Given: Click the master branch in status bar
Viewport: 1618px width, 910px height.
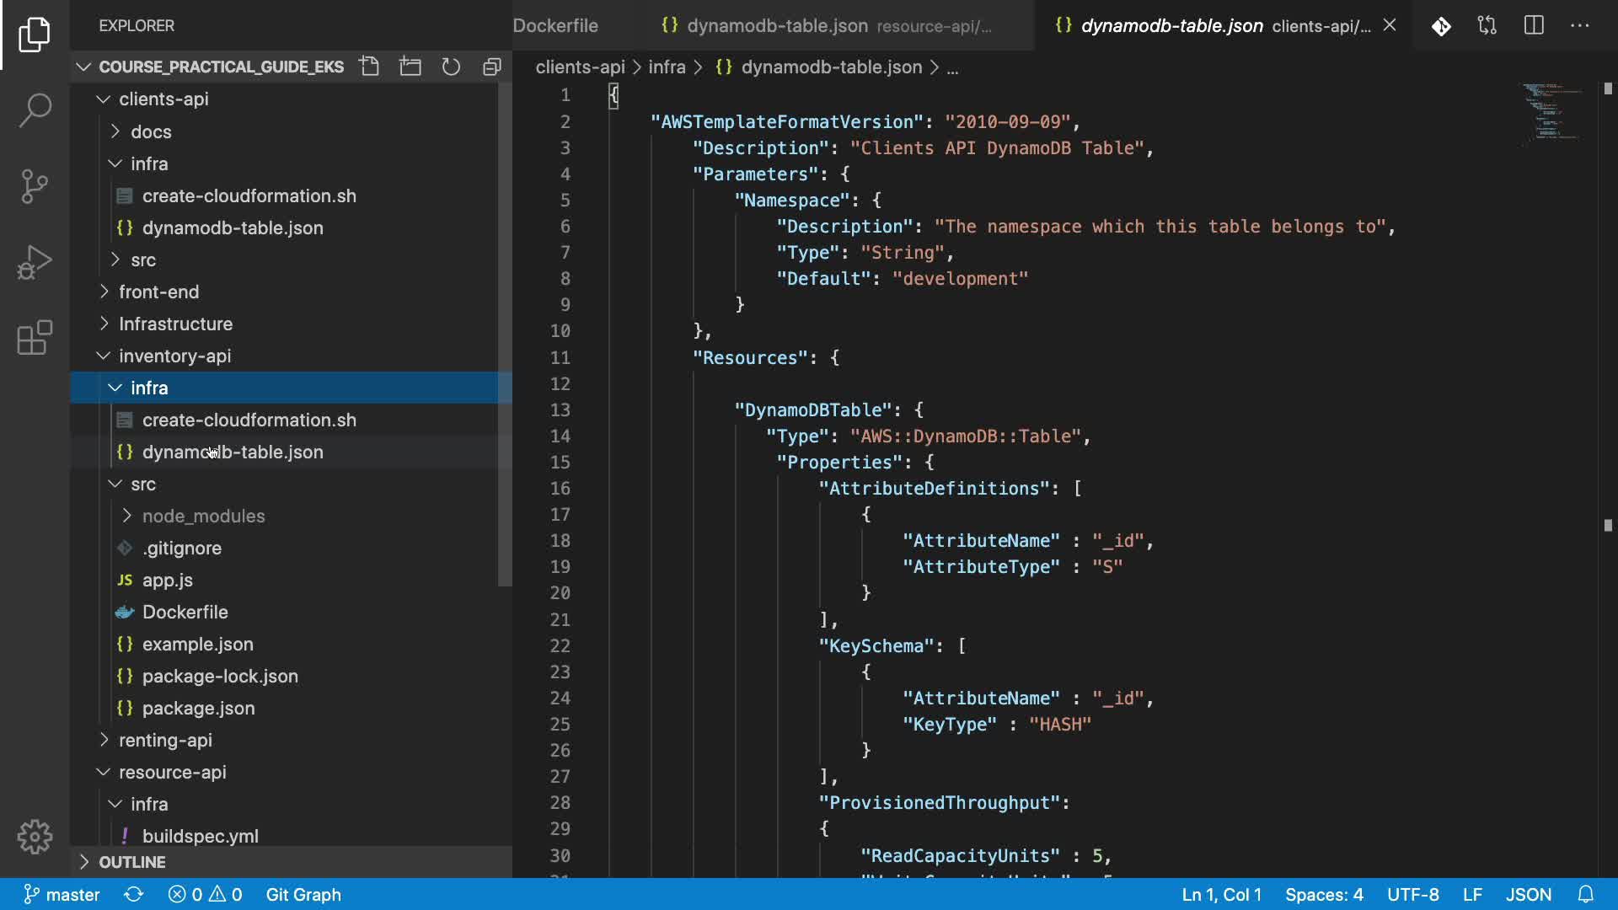Looking at the screenshot, I should click(62, 894).
